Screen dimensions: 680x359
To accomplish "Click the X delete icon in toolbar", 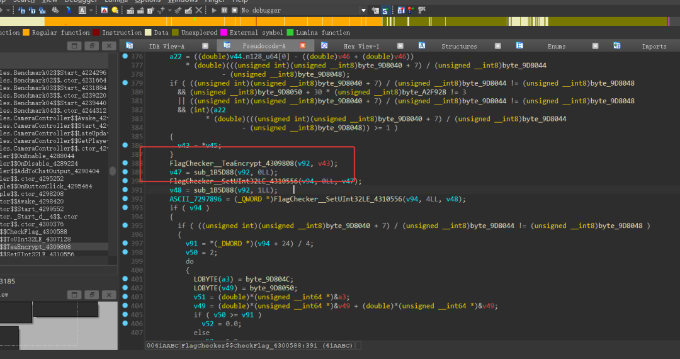I will [x=198, y=10].
